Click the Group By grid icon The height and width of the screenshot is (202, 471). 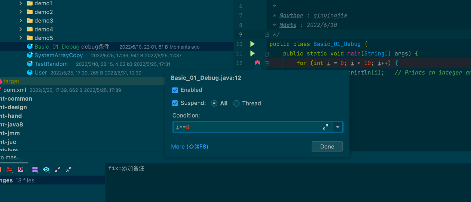tap(35, 169)
